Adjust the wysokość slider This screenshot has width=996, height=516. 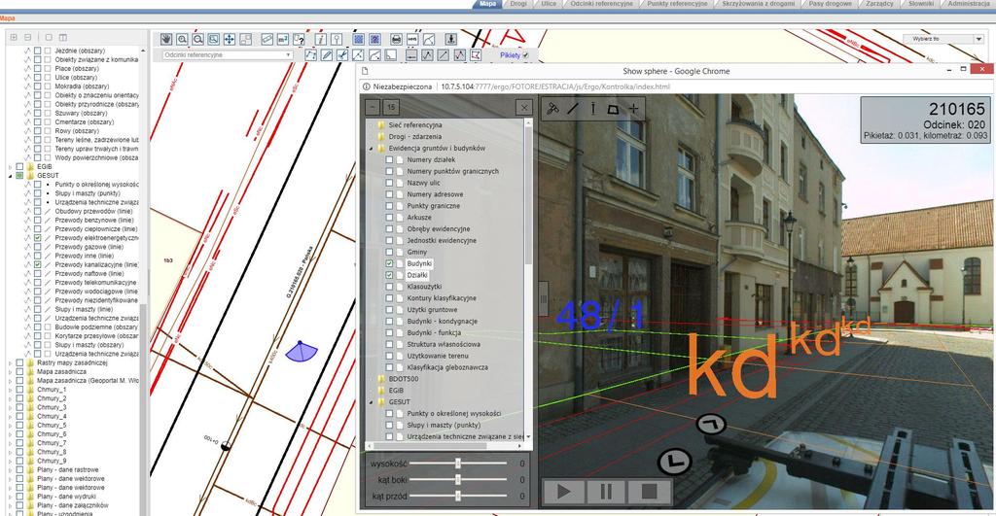coord(458,464)
